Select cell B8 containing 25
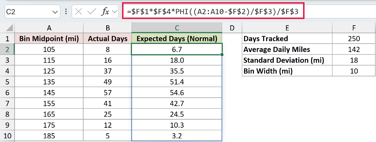376x142 pixels. 107,114
